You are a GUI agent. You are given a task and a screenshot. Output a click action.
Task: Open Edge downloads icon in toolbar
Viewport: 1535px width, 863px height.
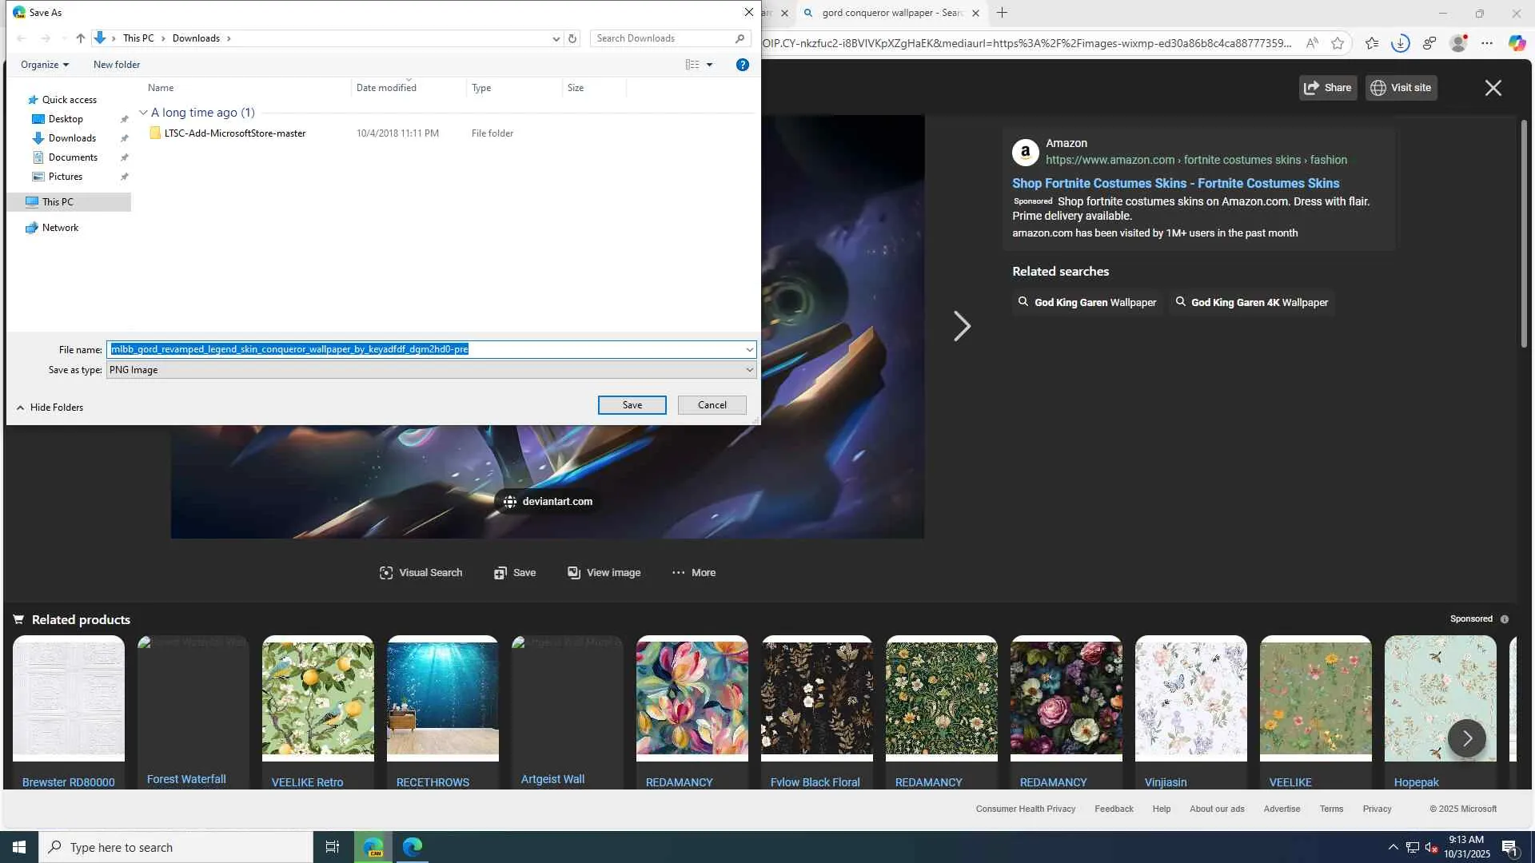pyautogui.click(x=1400, y=43)
